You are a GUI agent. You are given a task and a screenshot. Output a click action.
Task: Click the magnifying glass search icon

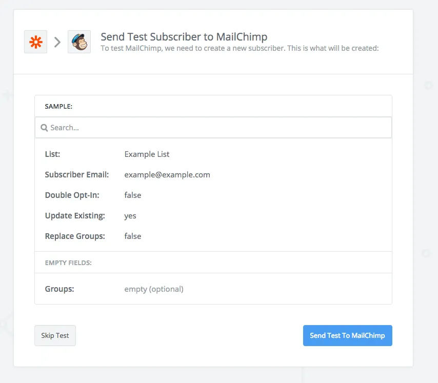pyautogui.click(x=44, y=128)
